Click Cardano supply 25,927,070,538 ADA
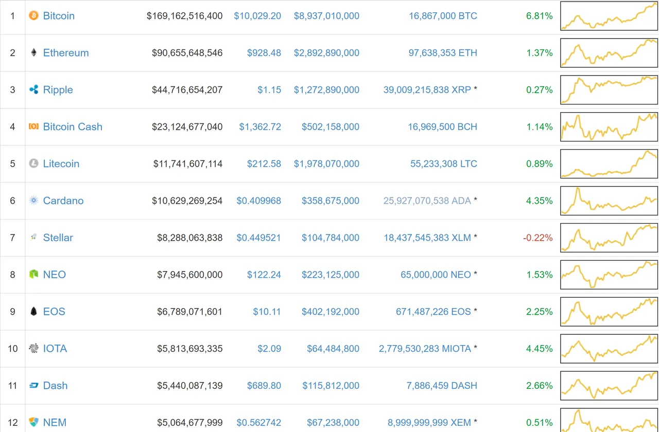 (x=427, y=201)
